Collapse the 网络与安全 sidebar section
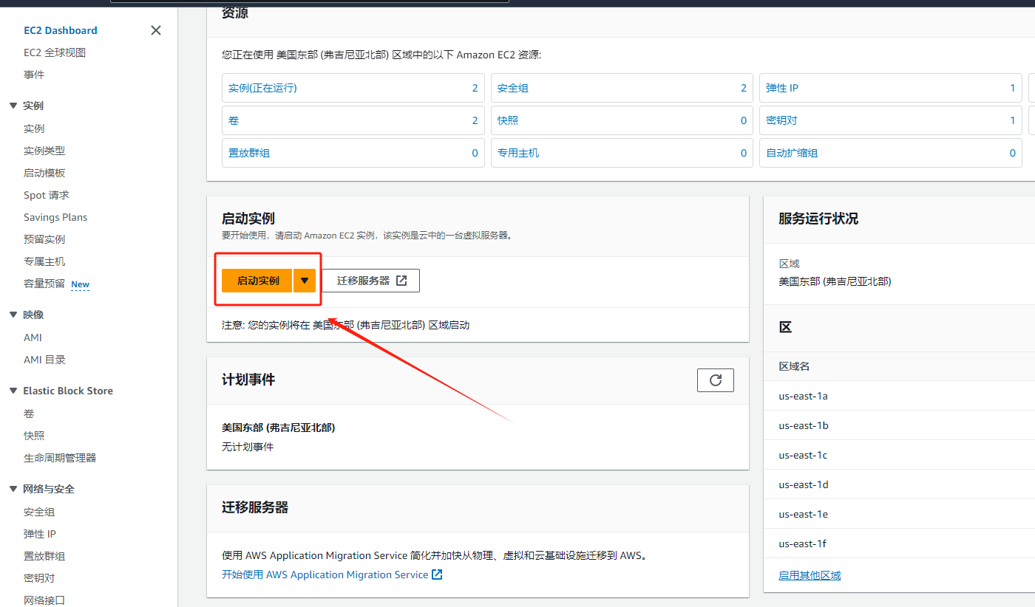 point(13,489)
